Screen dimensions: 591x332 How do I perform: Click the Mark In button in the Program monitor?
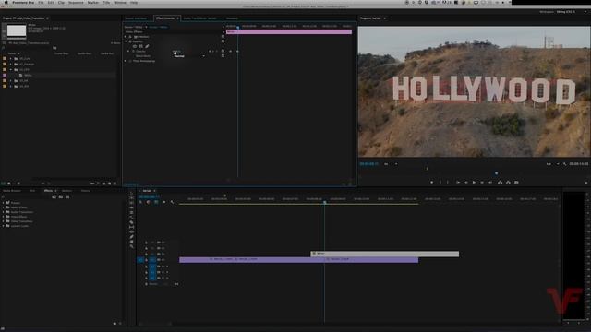pyautogui.click(x=440, y=183)
